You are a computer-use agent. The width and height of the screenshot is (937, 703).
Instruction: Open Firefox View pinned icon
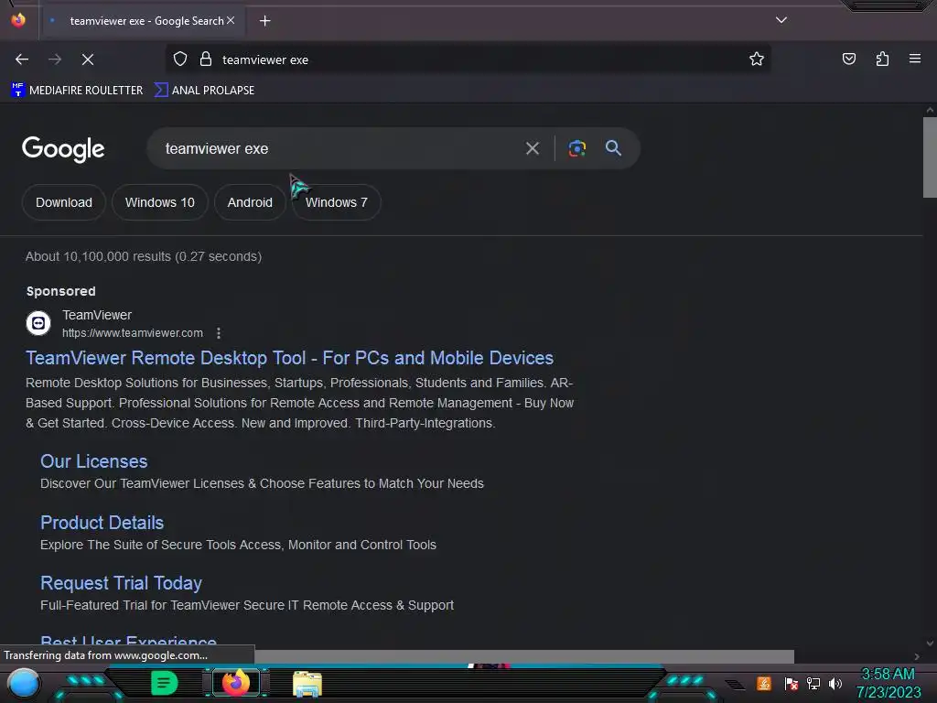point(18,20)
